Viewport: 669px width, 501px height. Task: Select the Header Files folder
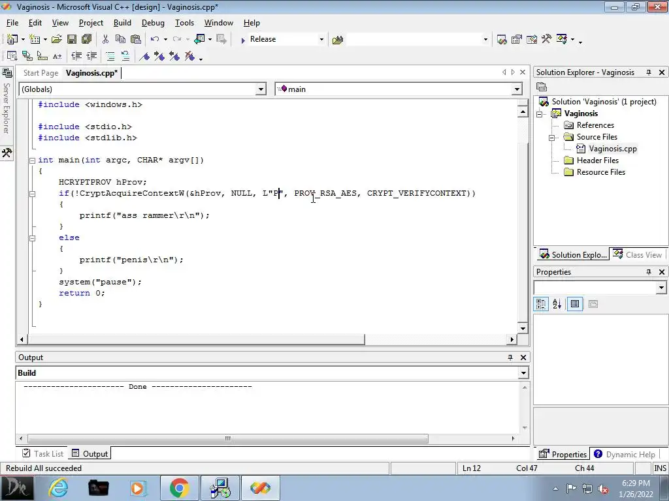pyautogui.click(x=598, y=160)
